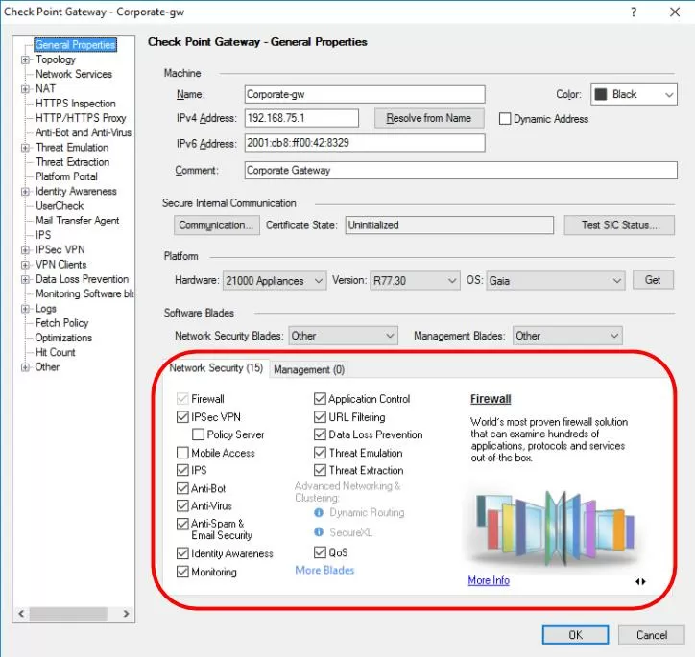This screenshot has width=695, height=657.
Task: Expand the IPSec VPN tree node
Action: tap(26, 250)
